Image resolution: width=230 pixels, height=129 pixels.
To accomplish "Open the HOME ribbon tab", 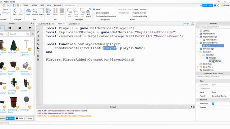I will pos(26,5).
